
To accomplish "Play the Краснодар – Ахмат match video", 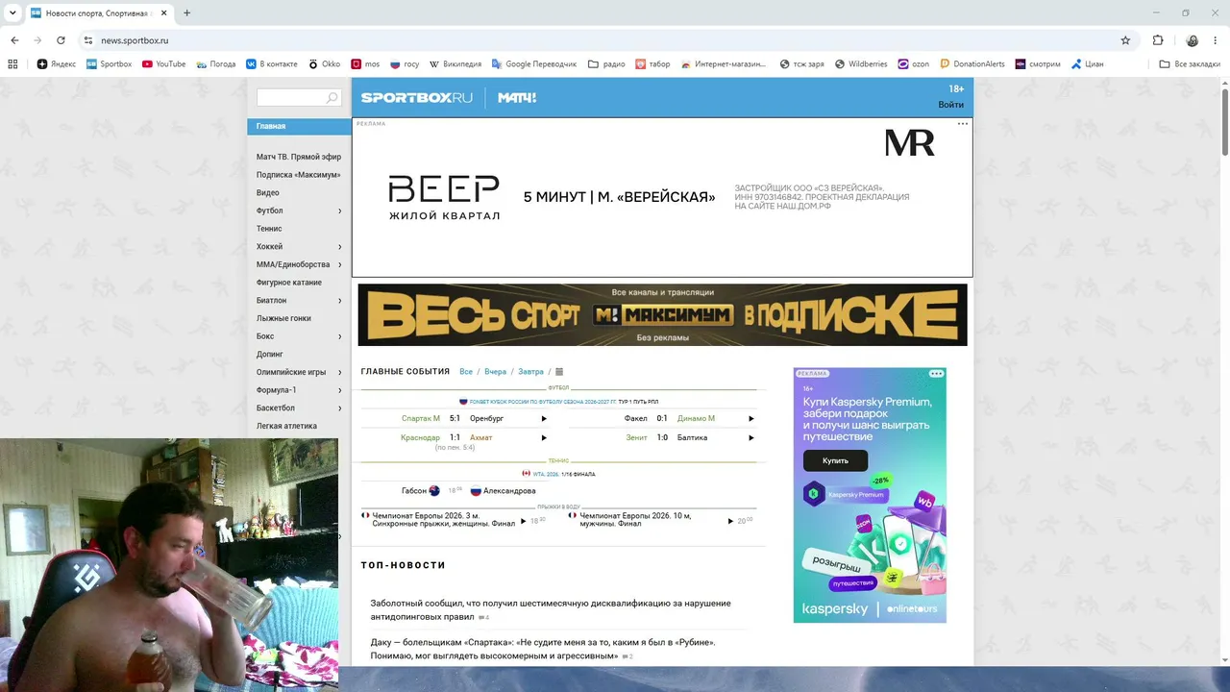I will coord(544,438).
